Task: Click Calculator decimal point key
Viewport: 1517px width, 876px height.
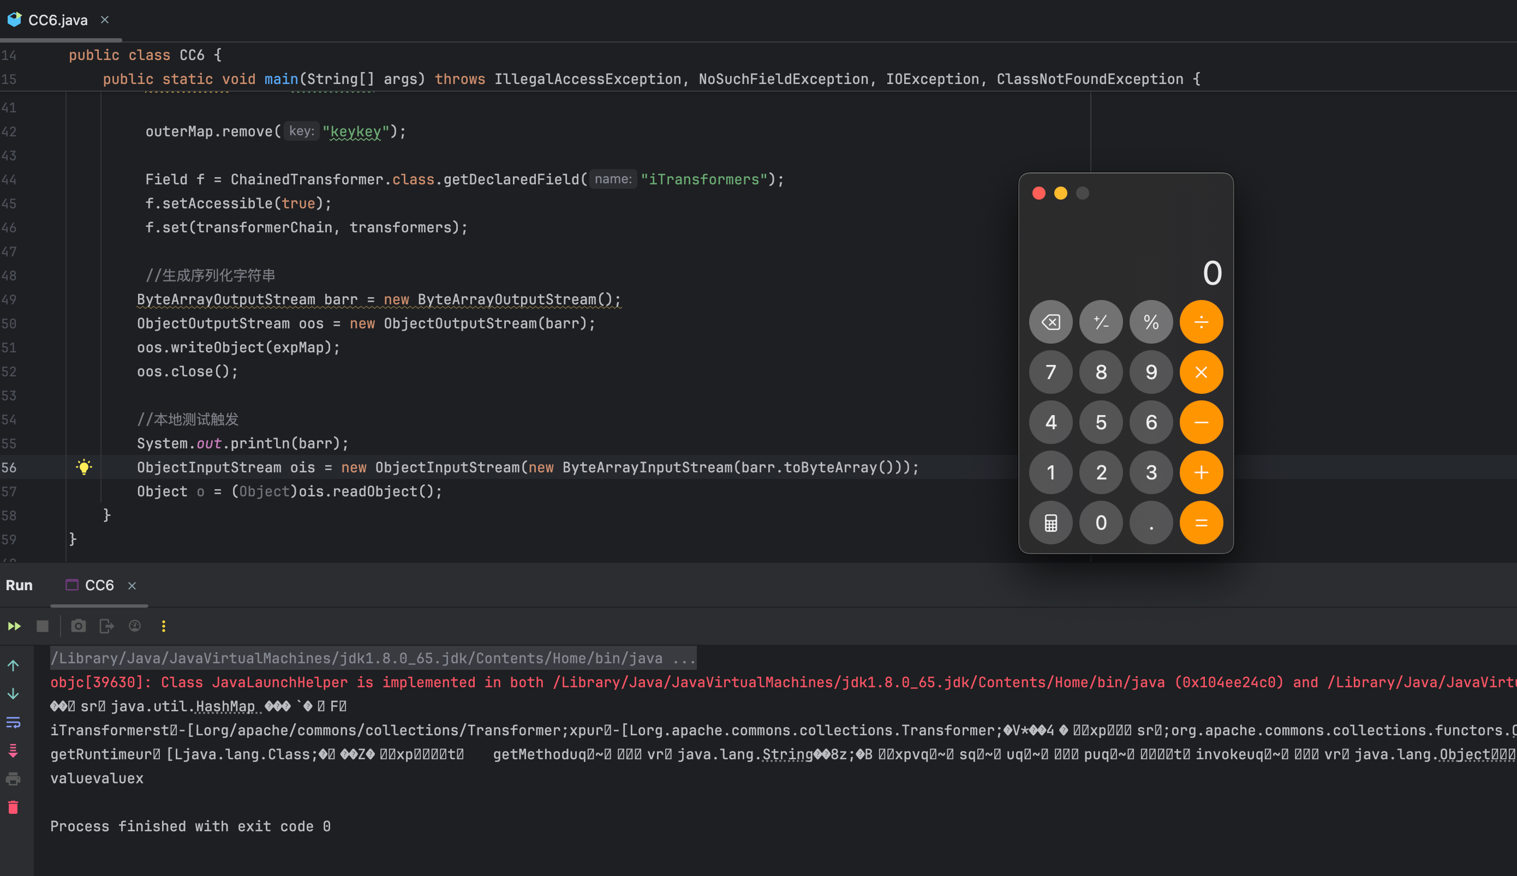Action: 1151,523
